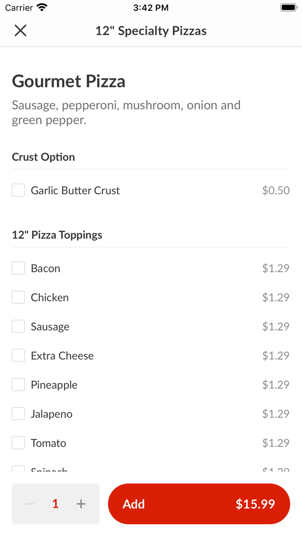Tap the battery icon in the status bar
This screenshot has width=302, height=536.
click(287, 6)
